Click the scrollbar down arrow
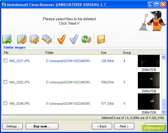168x133 pixels. pos(163,112)
